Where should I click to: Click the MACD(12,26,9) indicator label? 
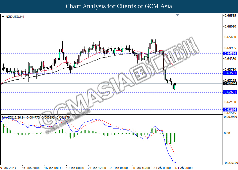(x=13, y=117)
